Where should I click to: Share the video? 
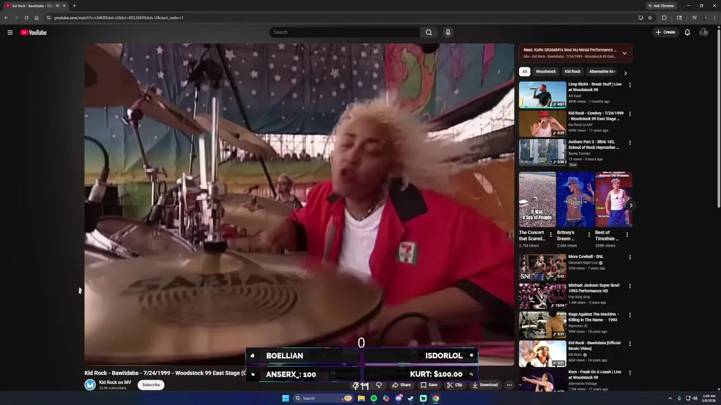pyautogui.click(x=402, y=385)
